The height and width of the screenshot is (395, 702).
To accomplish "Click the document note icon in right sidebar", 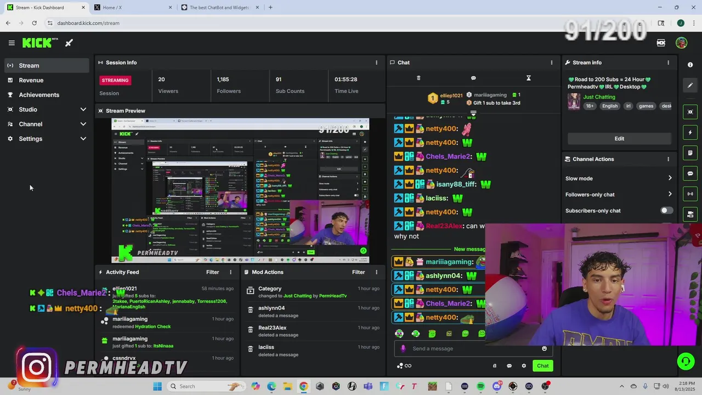I will (x=690, y=153).
